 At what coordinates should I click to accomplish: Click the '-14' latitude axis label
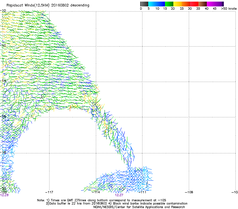(3, 81)
